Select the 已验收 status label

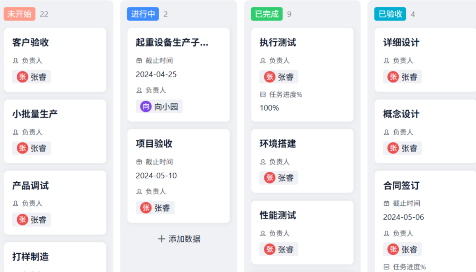[390, 14]
